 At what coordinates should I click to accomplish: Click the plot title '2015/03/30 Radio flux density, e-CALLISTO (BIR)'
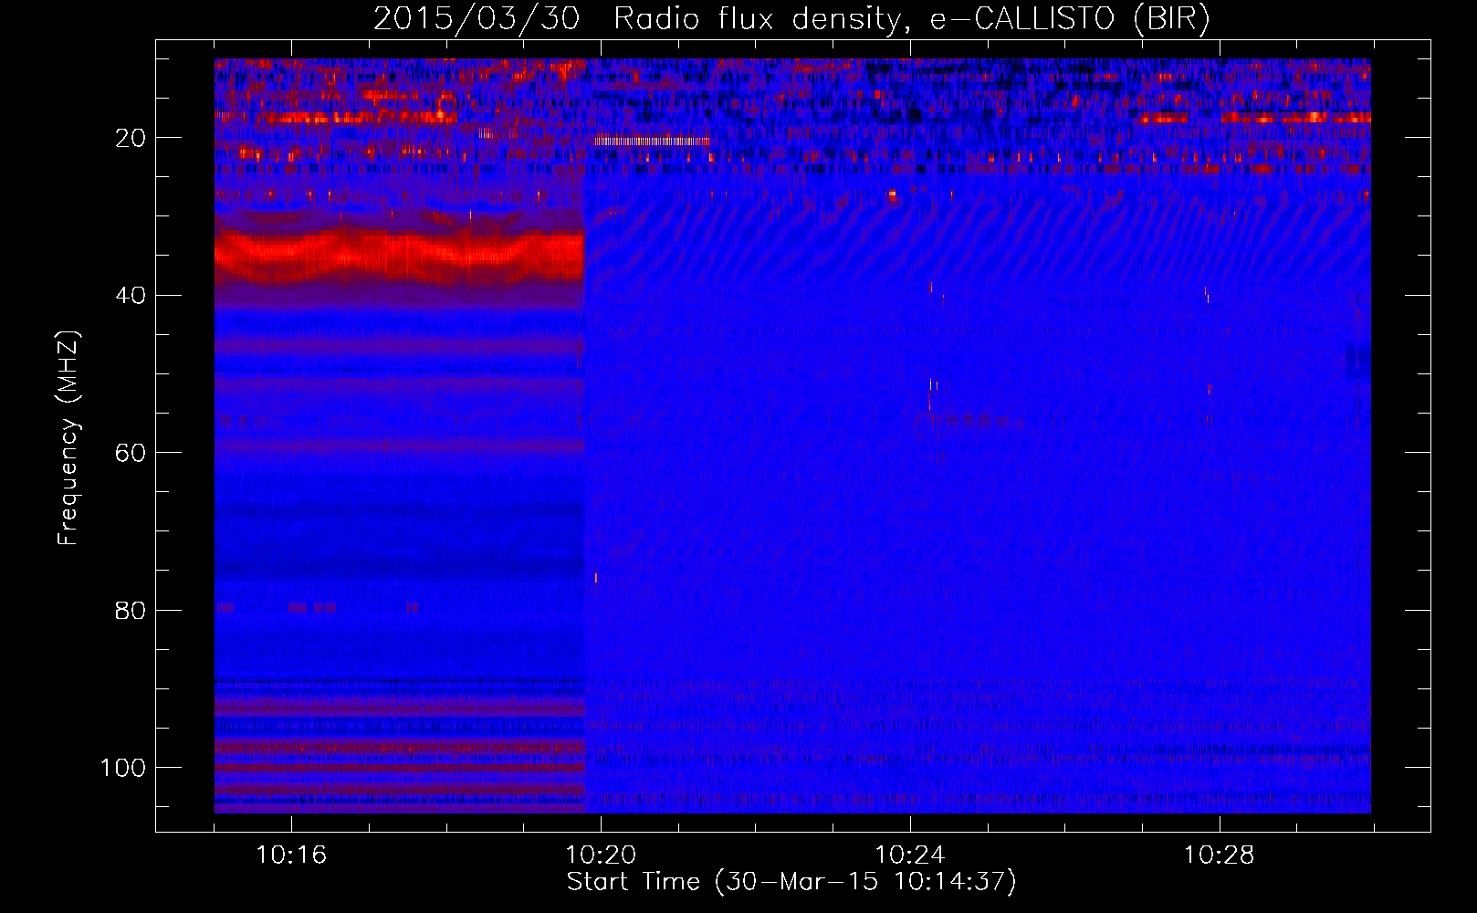tap(791, 18)
